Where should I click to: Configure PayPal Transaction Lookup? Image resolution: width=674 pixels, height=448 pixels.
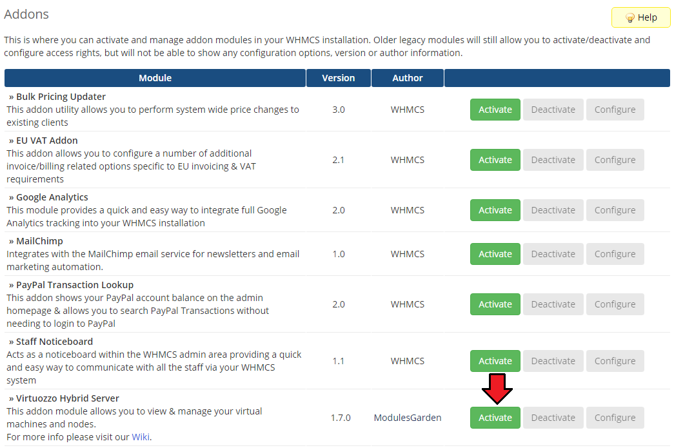pos(615,304)
